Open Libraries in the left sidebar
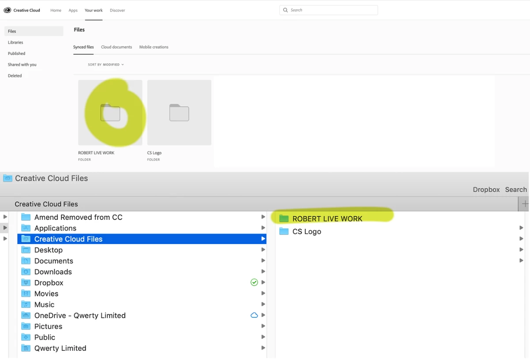The height and width of the screenshot is (360, 530). (15, 42)
